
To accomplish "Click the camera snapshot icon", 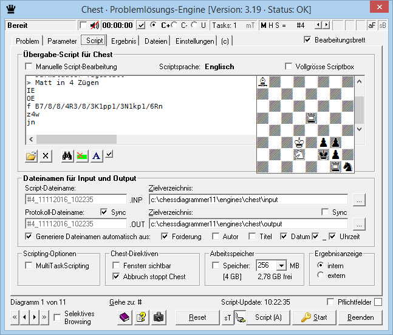I will pos(159,317).
